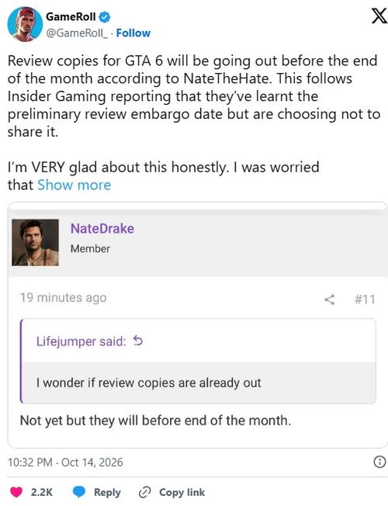Screen dimensions: 388x506
Task: Click the GameRoll display name
Action: 71,16
